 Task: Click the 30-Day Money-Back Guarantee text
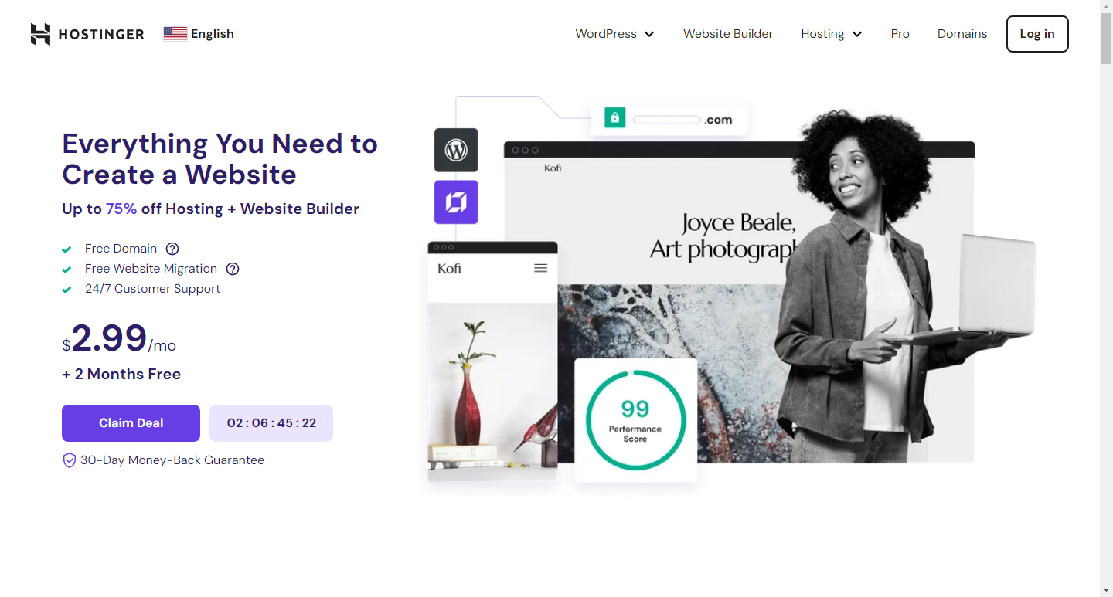click(x=172, y=460)
